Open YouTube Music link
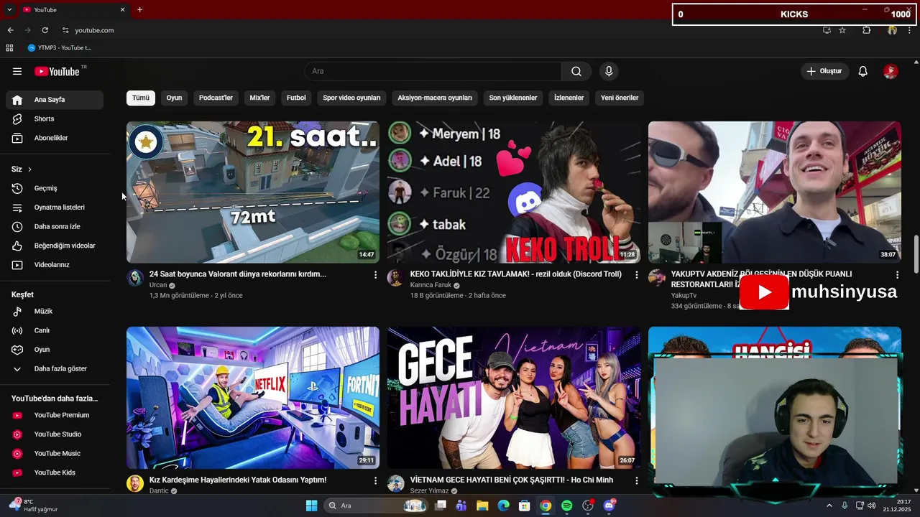This screenshot has width=920, height=517. click(x=55, y=453)
